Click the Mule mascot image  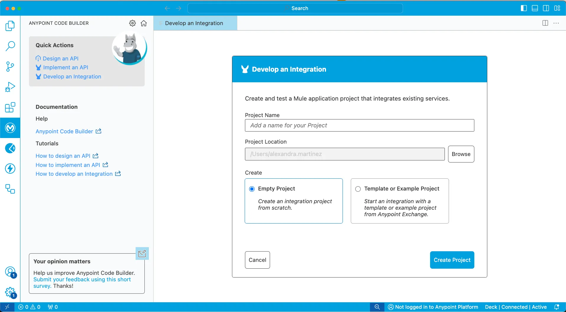[x=129, y=48]
